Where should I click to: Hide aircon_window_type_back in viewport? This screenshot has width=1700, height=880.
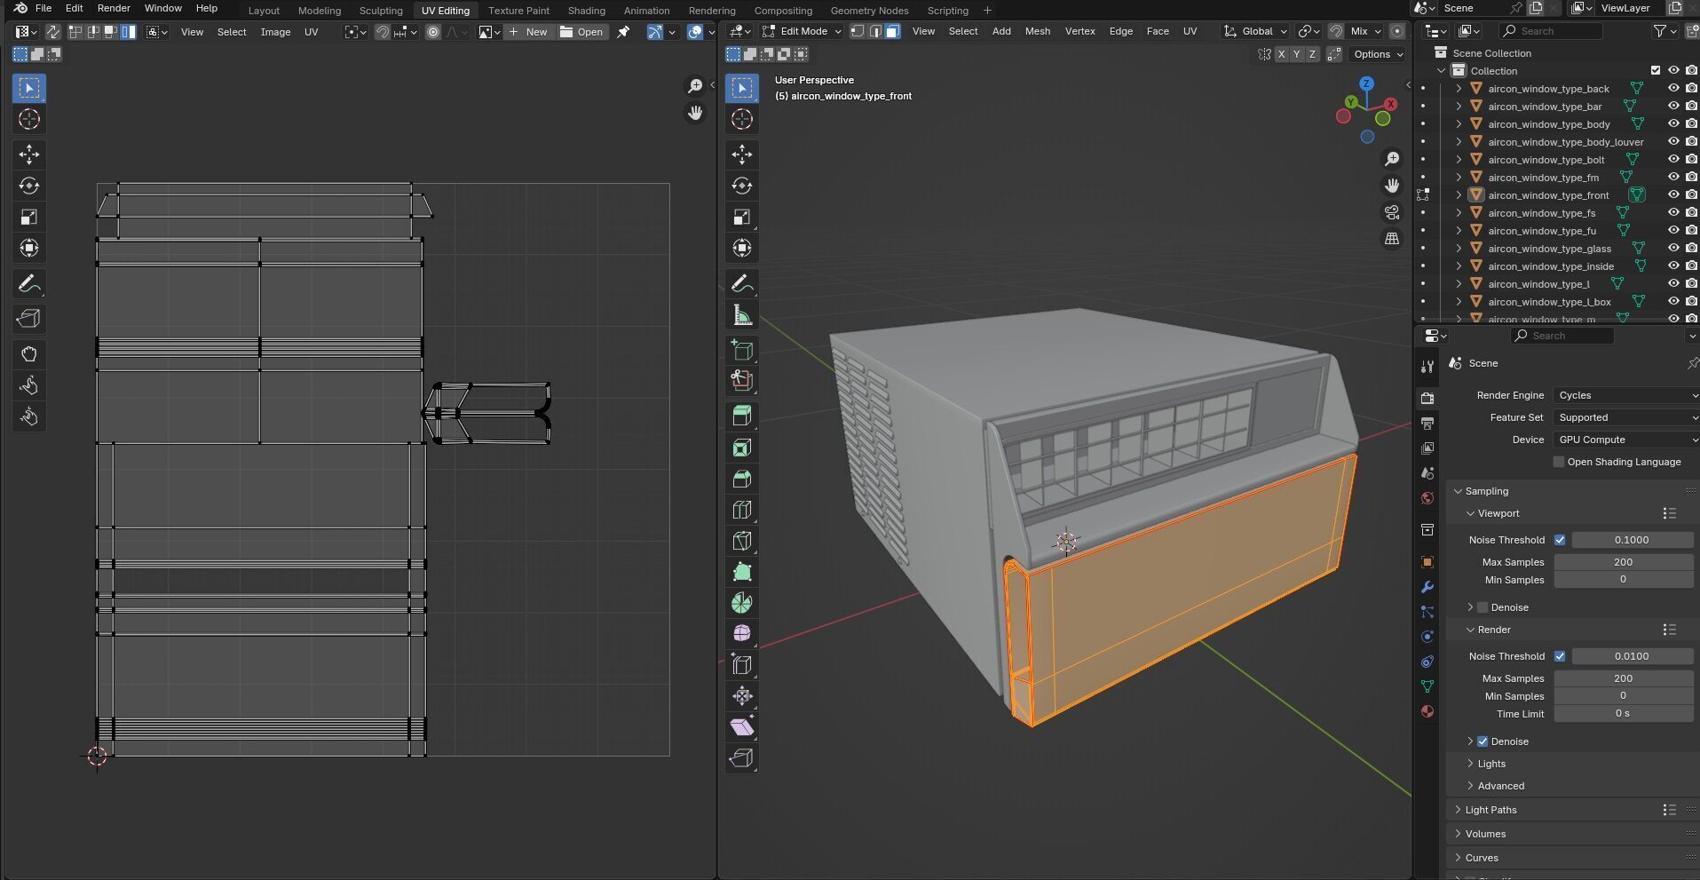point(1673,89)
